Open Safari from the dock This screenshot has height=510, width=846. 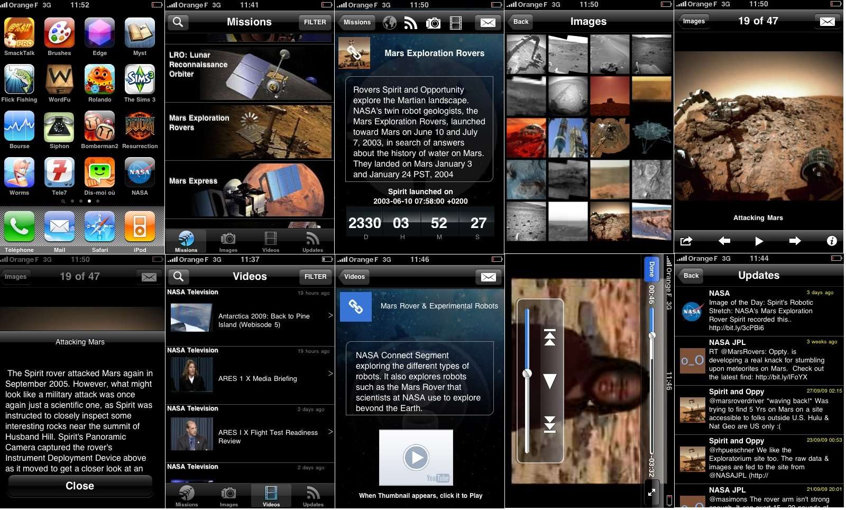pyautogui.click(x=99, y=228)
